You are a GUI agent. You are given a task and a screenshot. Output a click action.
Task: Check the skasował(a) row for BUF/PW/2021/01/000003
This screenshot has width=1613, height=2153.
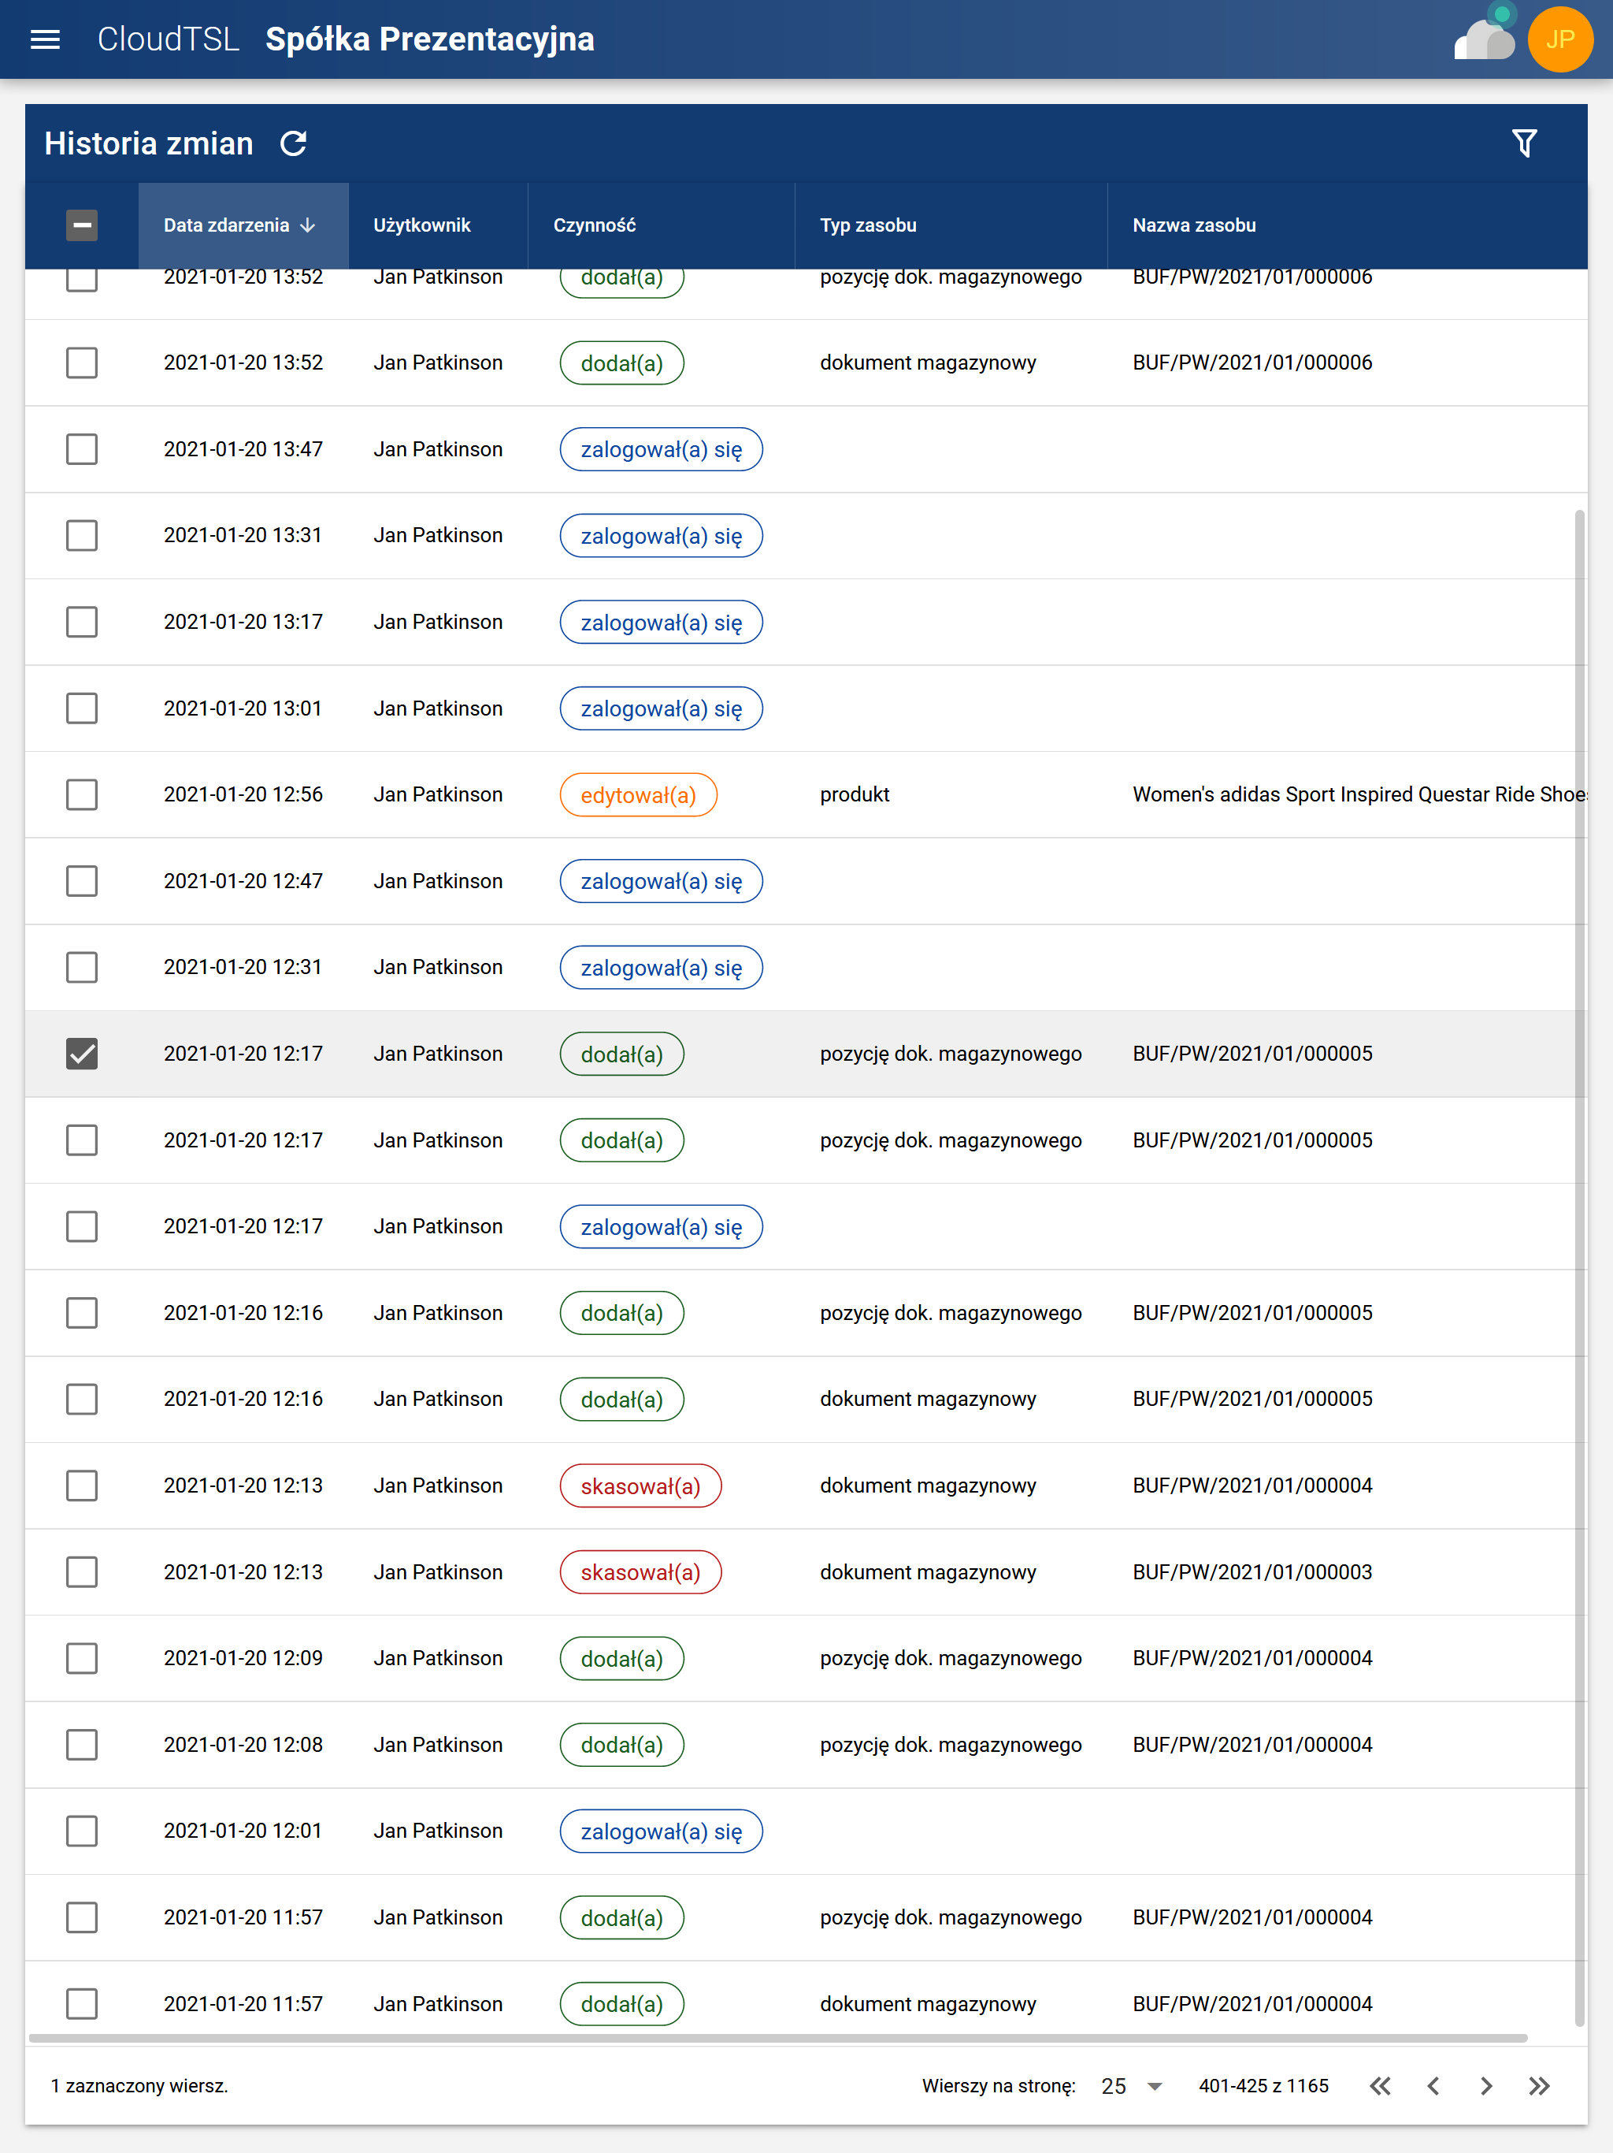click(82, 1572)
